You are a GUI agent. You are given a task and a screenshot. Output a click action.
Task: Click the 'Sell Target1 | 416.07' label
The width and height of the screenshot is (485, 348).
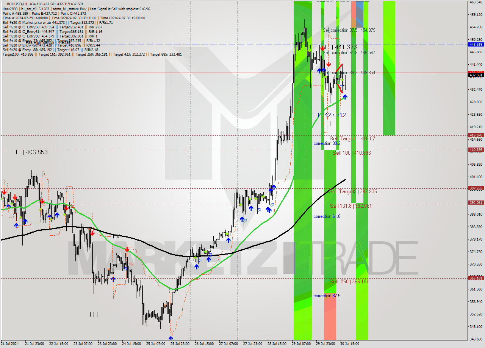pyautogui.click(x=352, y=139)
